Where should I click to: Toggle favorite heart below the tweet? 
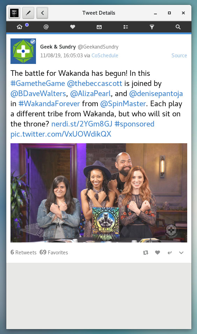click(158, 253)
